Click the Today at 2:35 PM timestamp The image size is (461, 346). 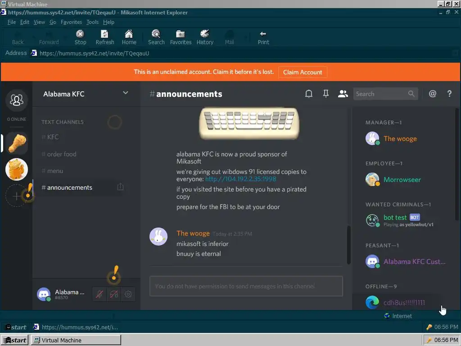[232, 234]
